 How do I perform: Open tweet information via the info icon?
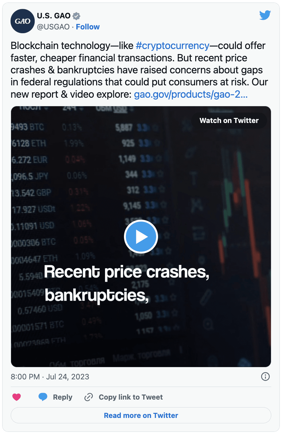[265, 377]
